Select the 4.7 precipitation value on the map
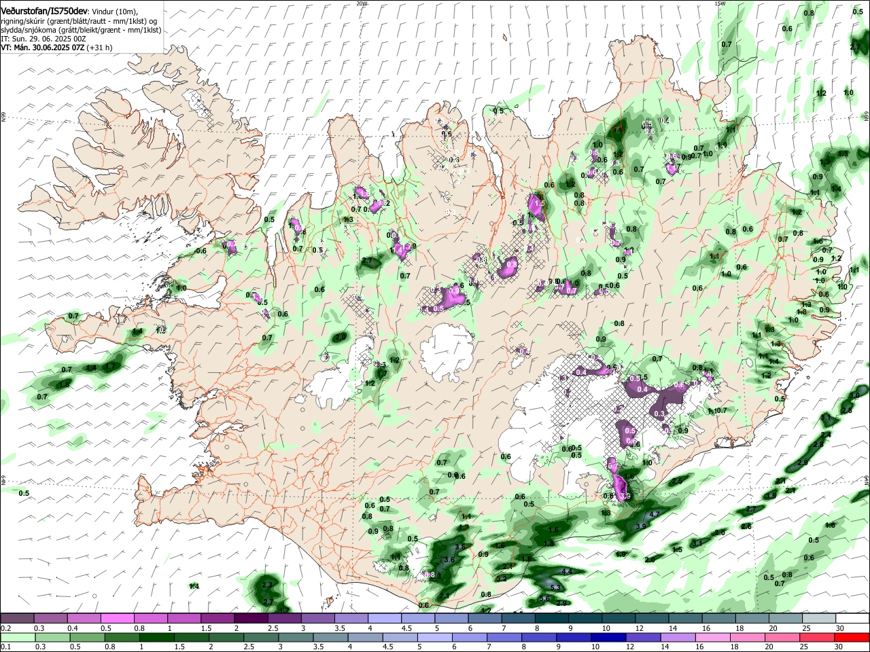Screen dimensions: 870x652 (x=655, y=515)
